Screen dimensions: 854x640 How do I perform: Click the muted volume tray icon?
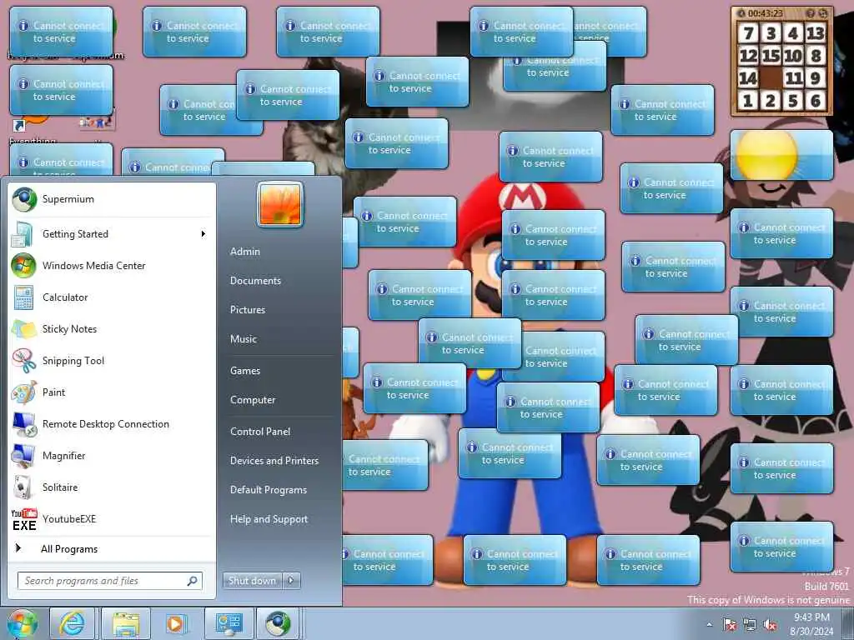(770, 625)
